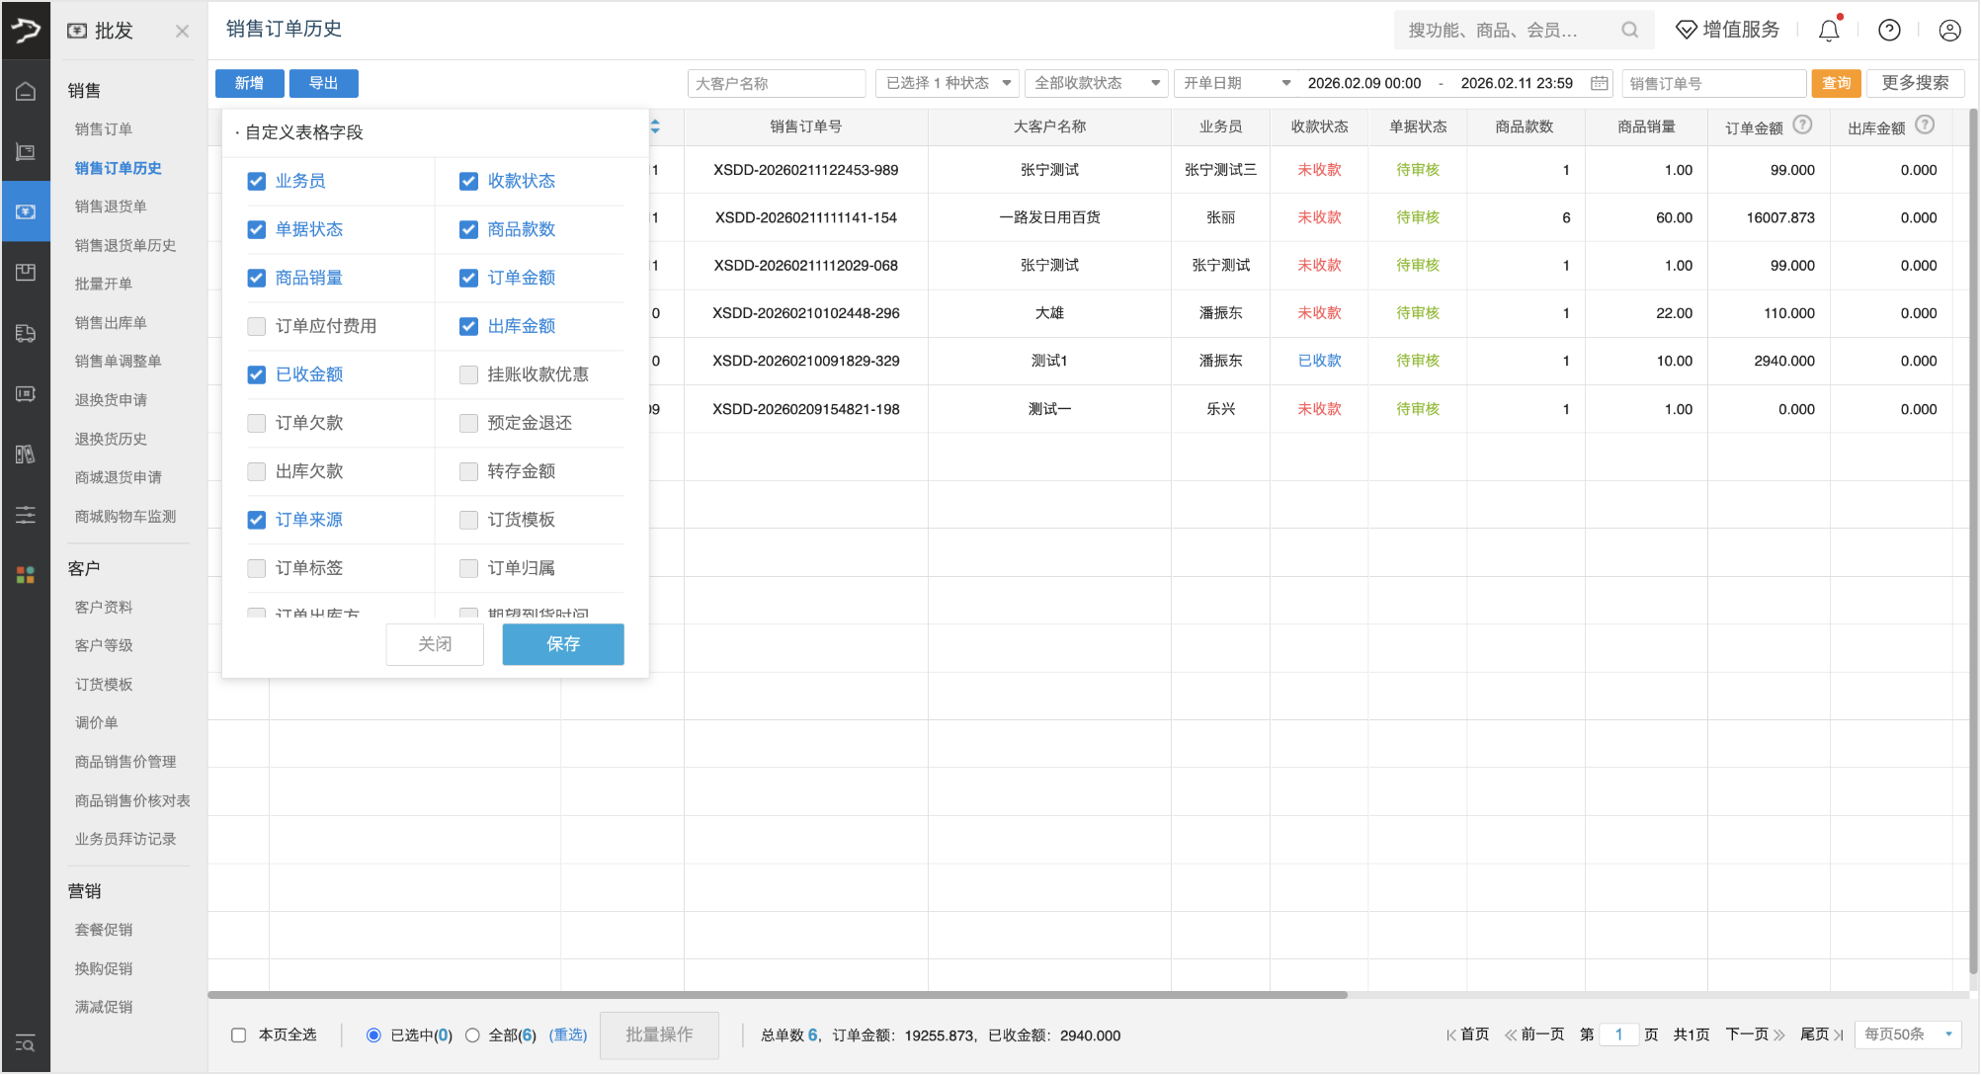Click the colorful apps grid icon in sidebar
The width and height of the screenshot is (1981, 1075).
point(26,575)
